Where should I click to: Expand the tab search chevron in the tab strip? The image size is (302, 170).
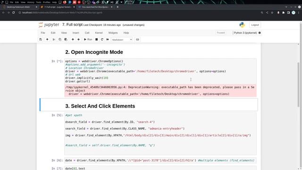coord(286,7)
